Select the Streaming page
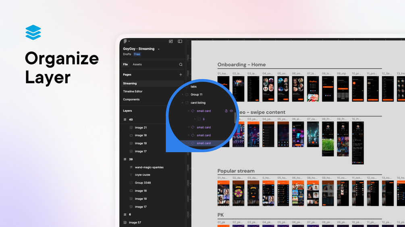The image size is (405, 227). pos(152,84)
